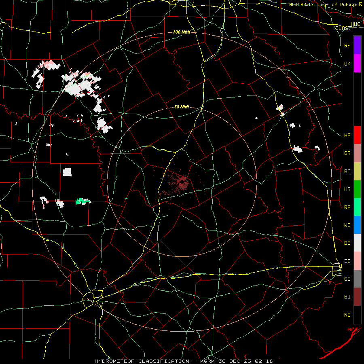Screen dimensions: 364x364
Task: Click the HR legend label
Action: 347,189
